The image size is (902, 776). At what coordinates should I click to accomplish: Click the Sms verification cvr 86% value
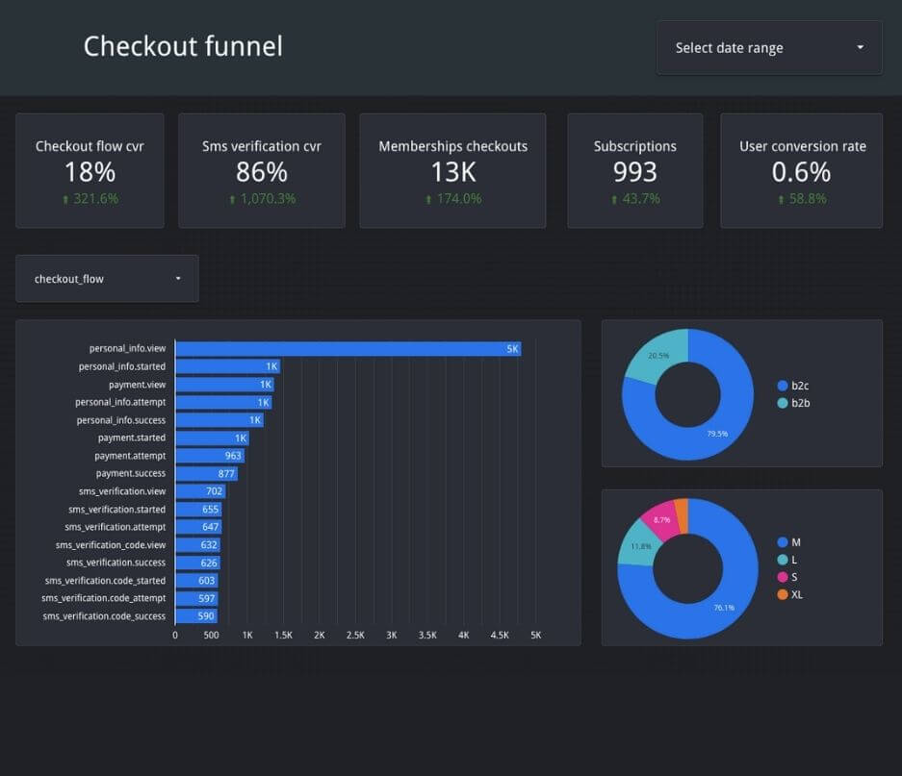(262, 172)
